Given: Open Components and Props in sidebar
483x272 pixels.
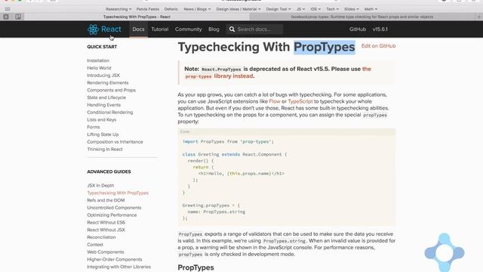Looking at the screenshot, I should coord(111,90).
